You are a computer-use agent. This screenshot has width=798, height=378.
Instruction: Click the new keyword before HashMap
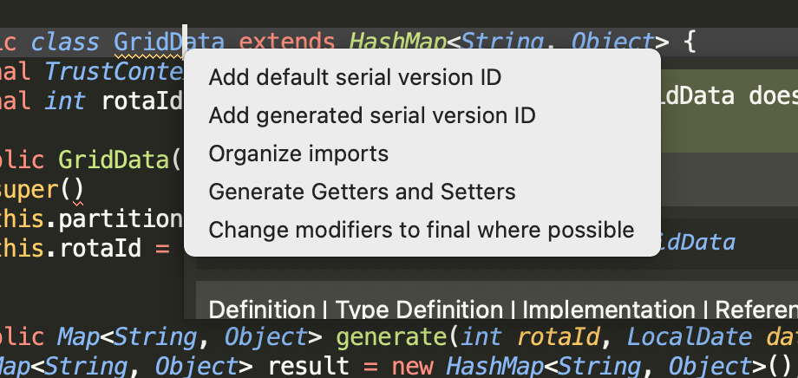click(411, 365)
